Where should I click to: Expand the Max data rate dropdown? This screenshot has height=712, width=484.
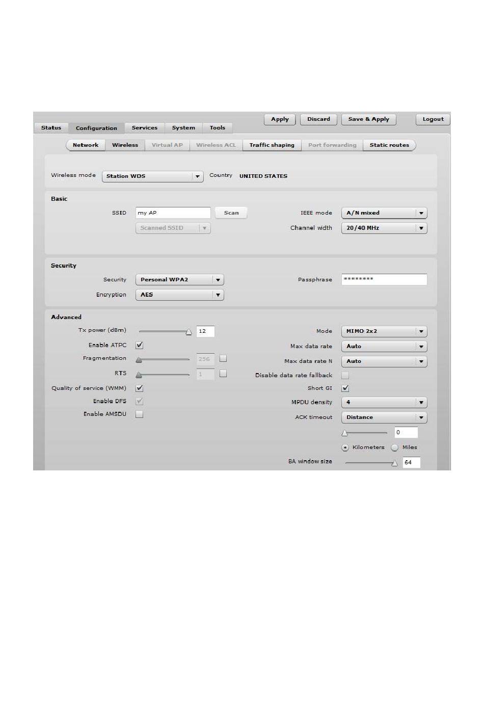(384, 347)
